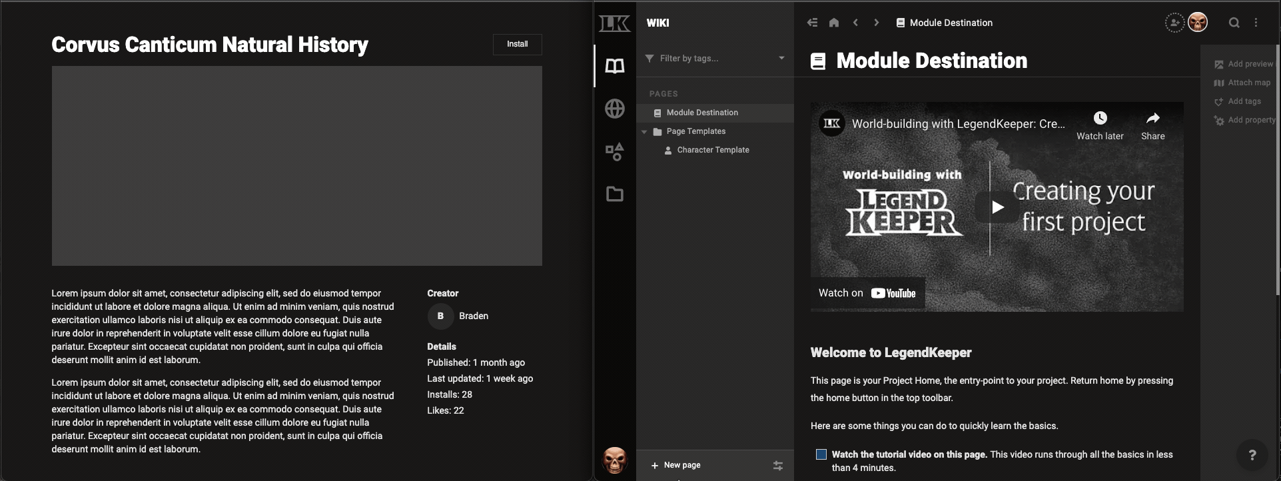This screenshot has height=481, width=1281.
Task: Click the Corvus Canticum Natural History title
Action: pos(210,45)
